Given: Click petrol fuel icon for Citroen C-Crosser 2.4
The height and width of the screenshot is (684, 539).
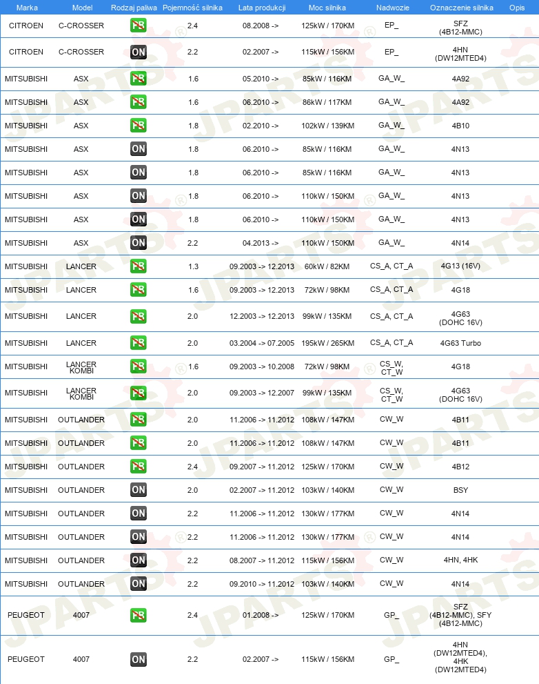Looking at the screenshot, I should pos(138,26).
